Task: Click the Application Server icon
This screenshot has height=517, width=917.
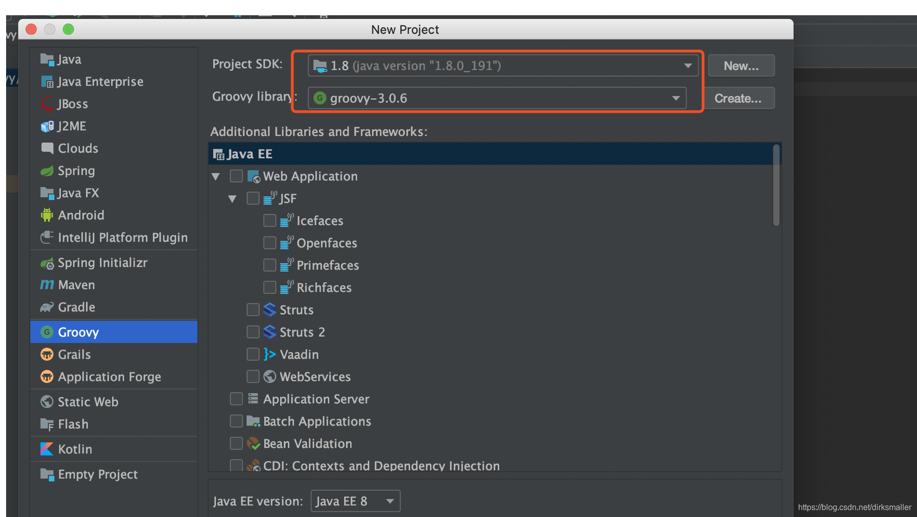Action: point(253,399)
